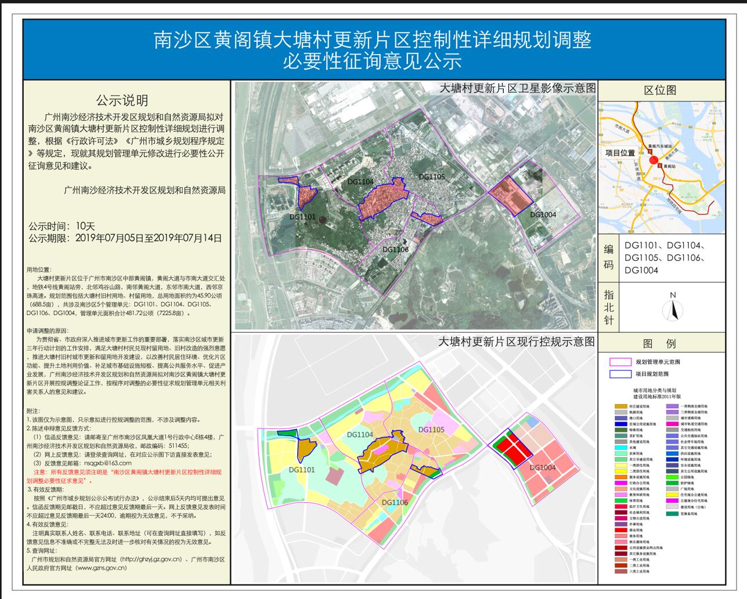Click the 建设用地（白地）legend swatch
Screen dimensions: 747x599
672,507
